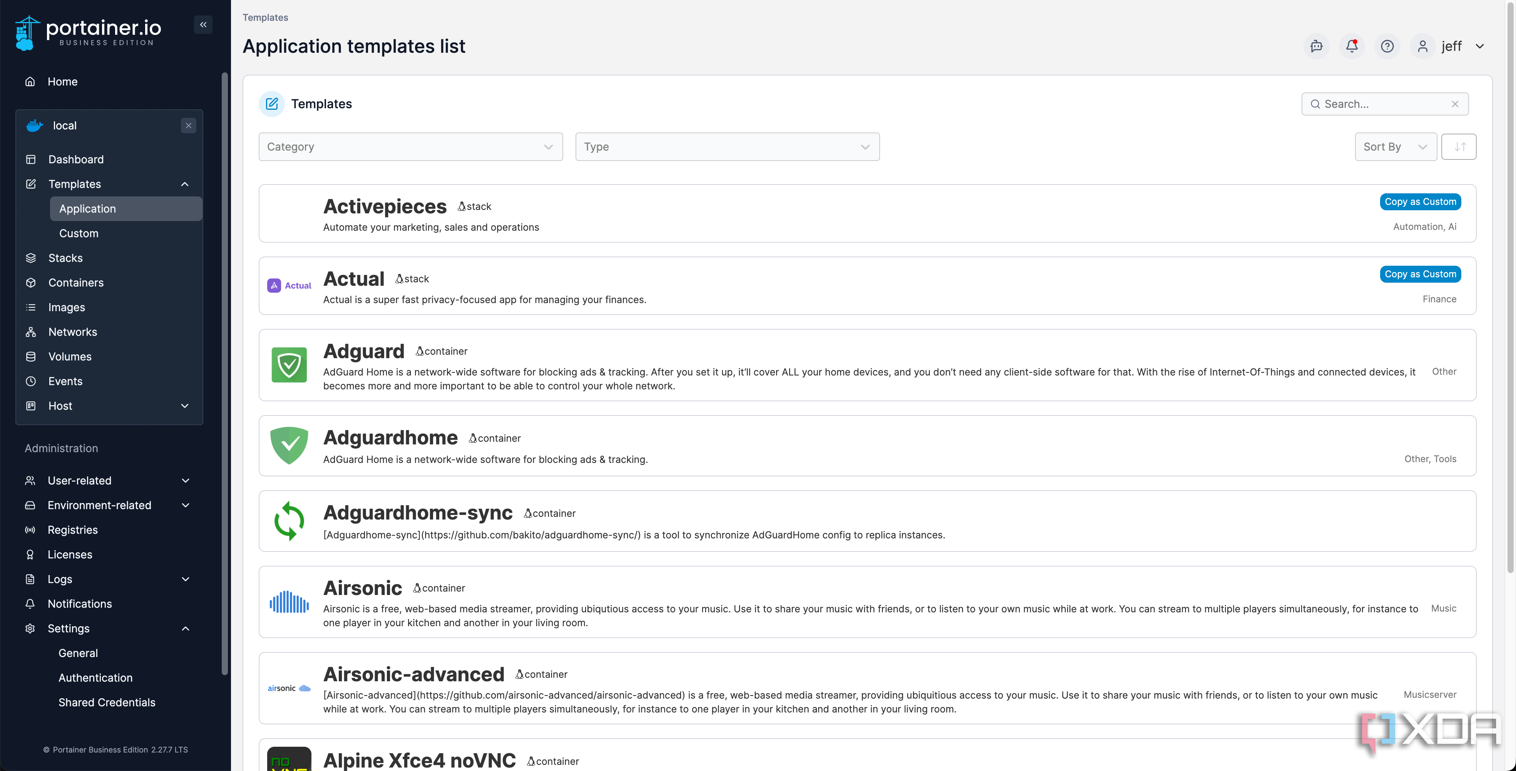Expand the Host sidebar section

(185, 406)
